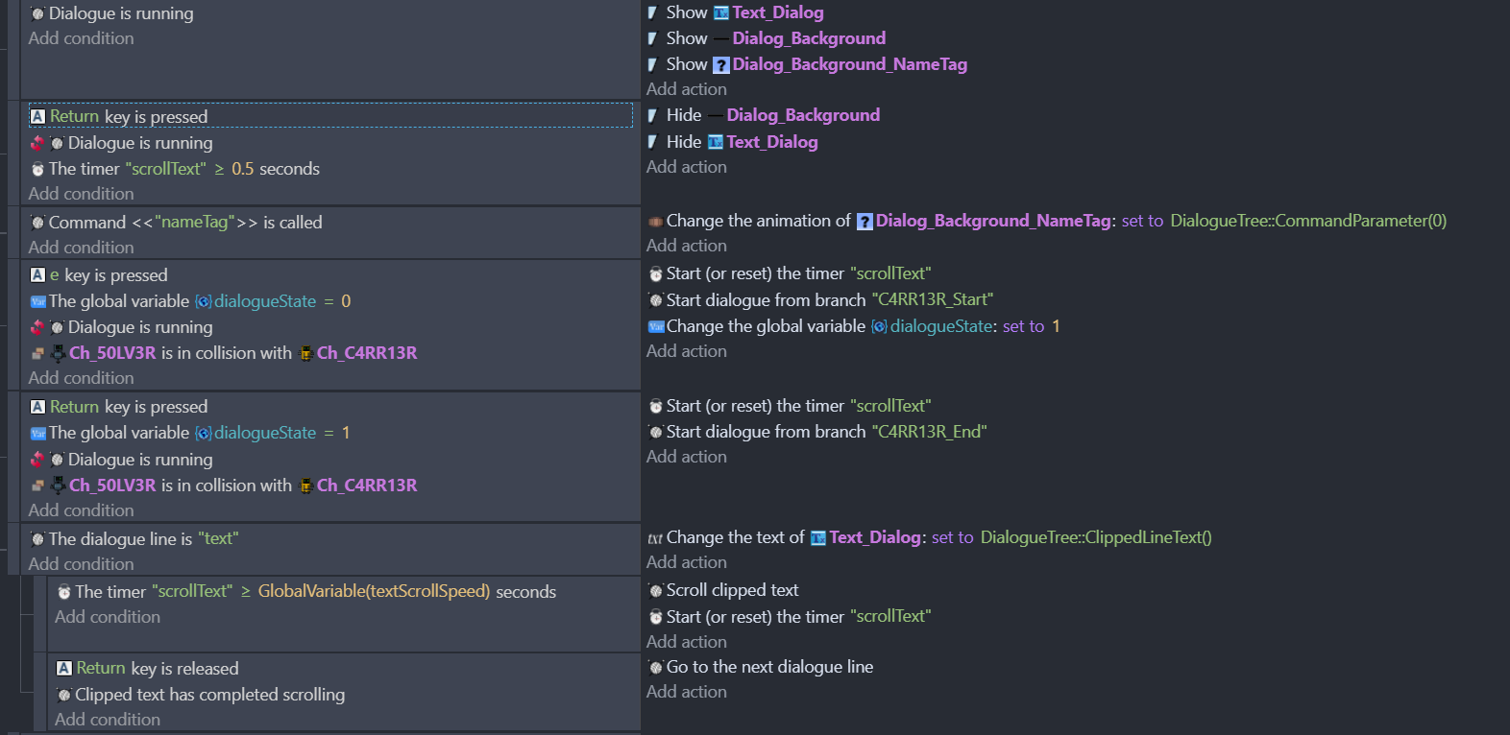Viewport: 1510px width, 735px height.
Task: Click 'Add condition' under the nameTag command condition
Action: coord(81,248)
